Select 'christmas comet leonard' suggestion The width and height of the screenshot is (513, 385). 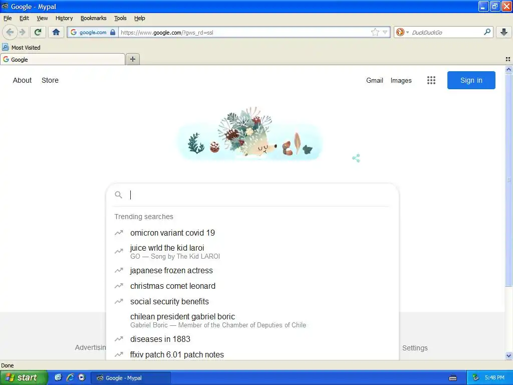click(252, 286)
